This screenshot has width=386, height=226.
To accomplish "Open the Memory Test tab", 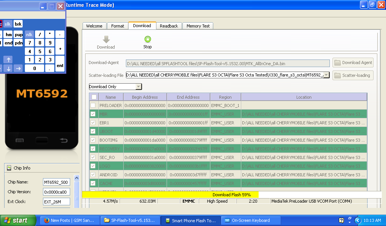I will [198, 26].
